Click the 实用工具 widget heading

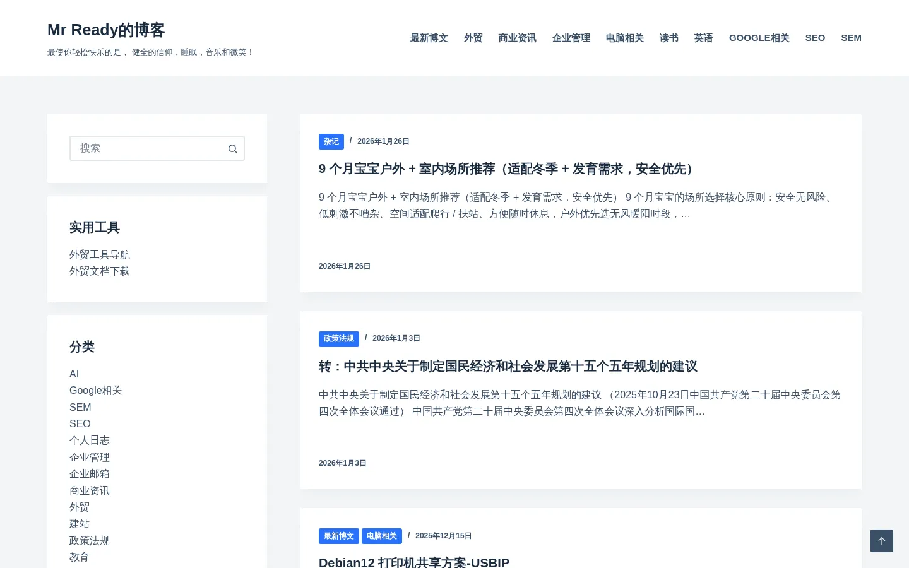[x=95, y=227]
